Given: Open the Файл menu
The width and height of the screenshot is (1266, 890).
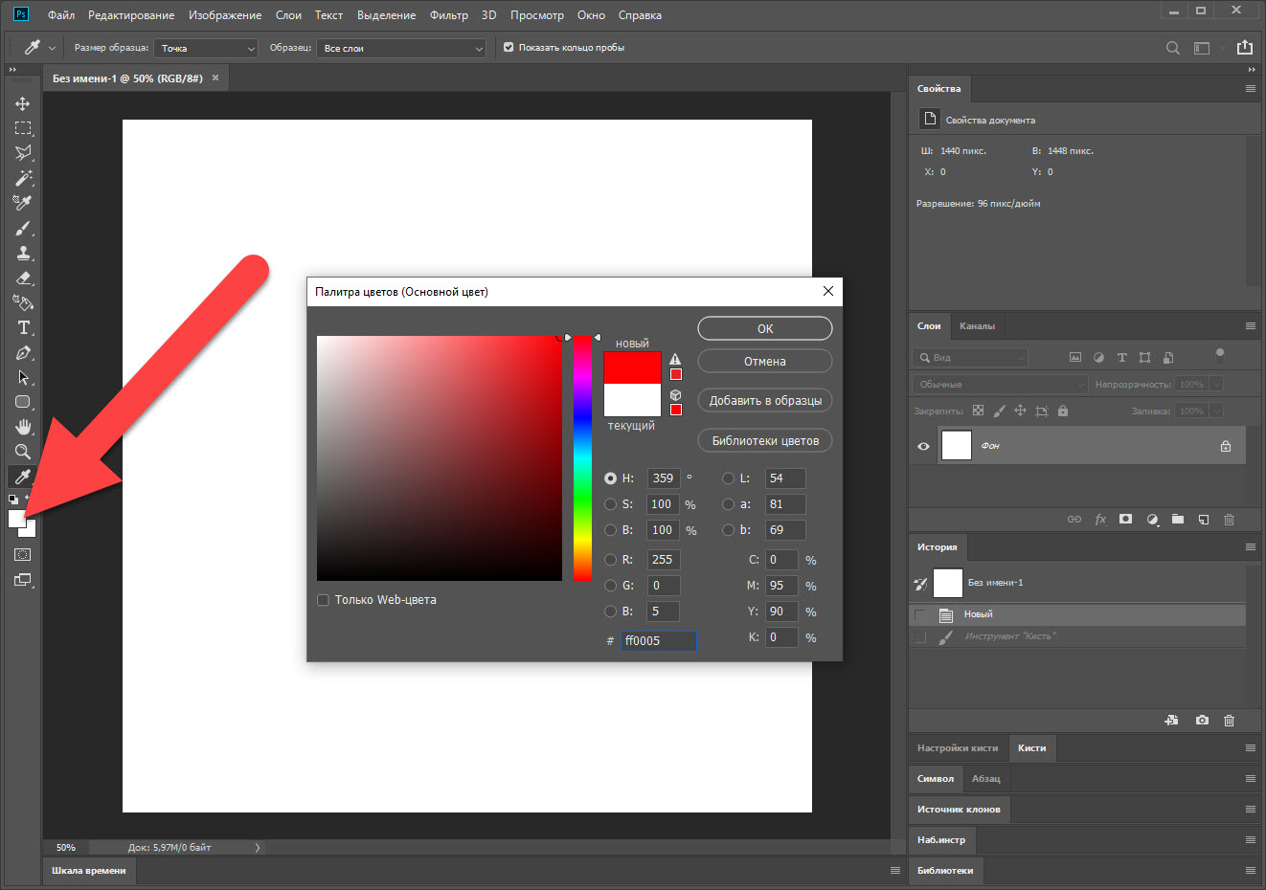Looking at the screenshot, I should (x=61, y=15).
